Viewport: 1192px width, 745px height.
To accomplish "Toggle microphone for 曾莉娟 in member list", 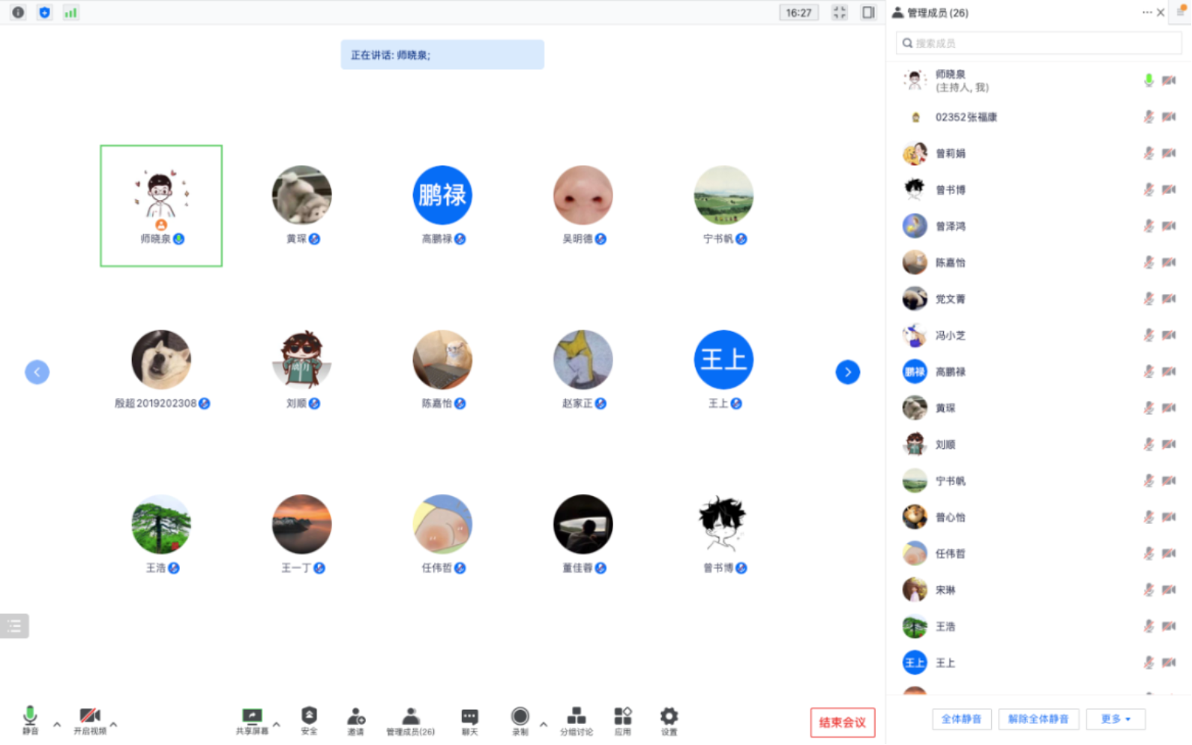I will click(1148, 154).
